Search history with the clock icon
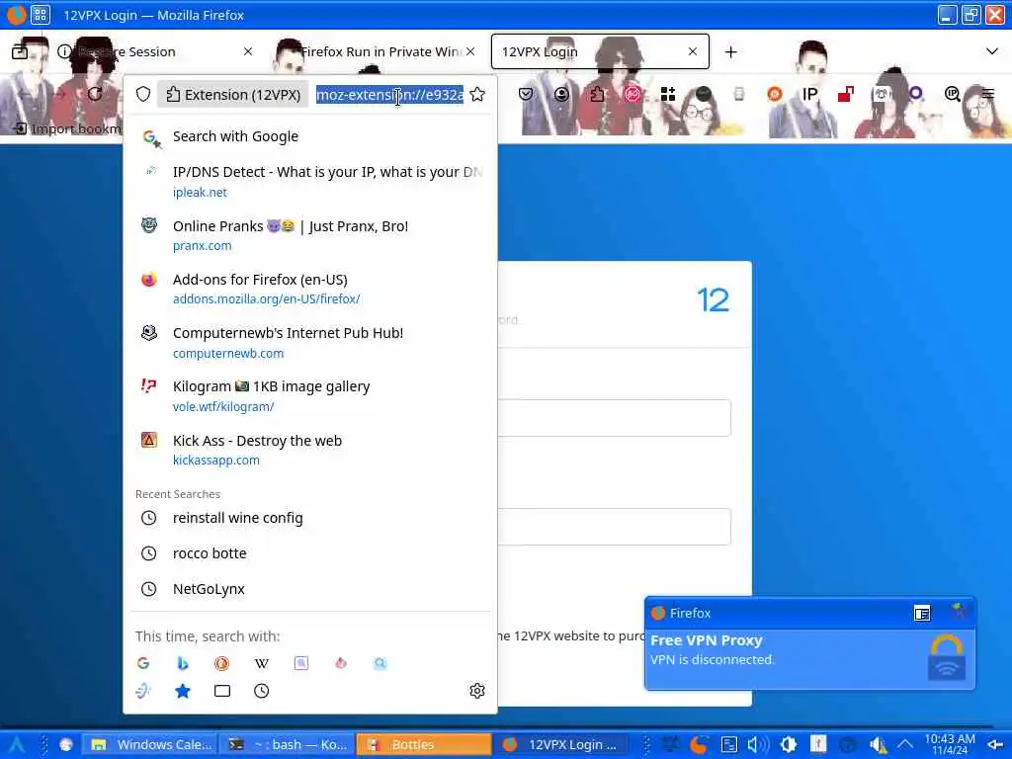This screenshot has height=759, width=1012. click(x=261, y=691)
